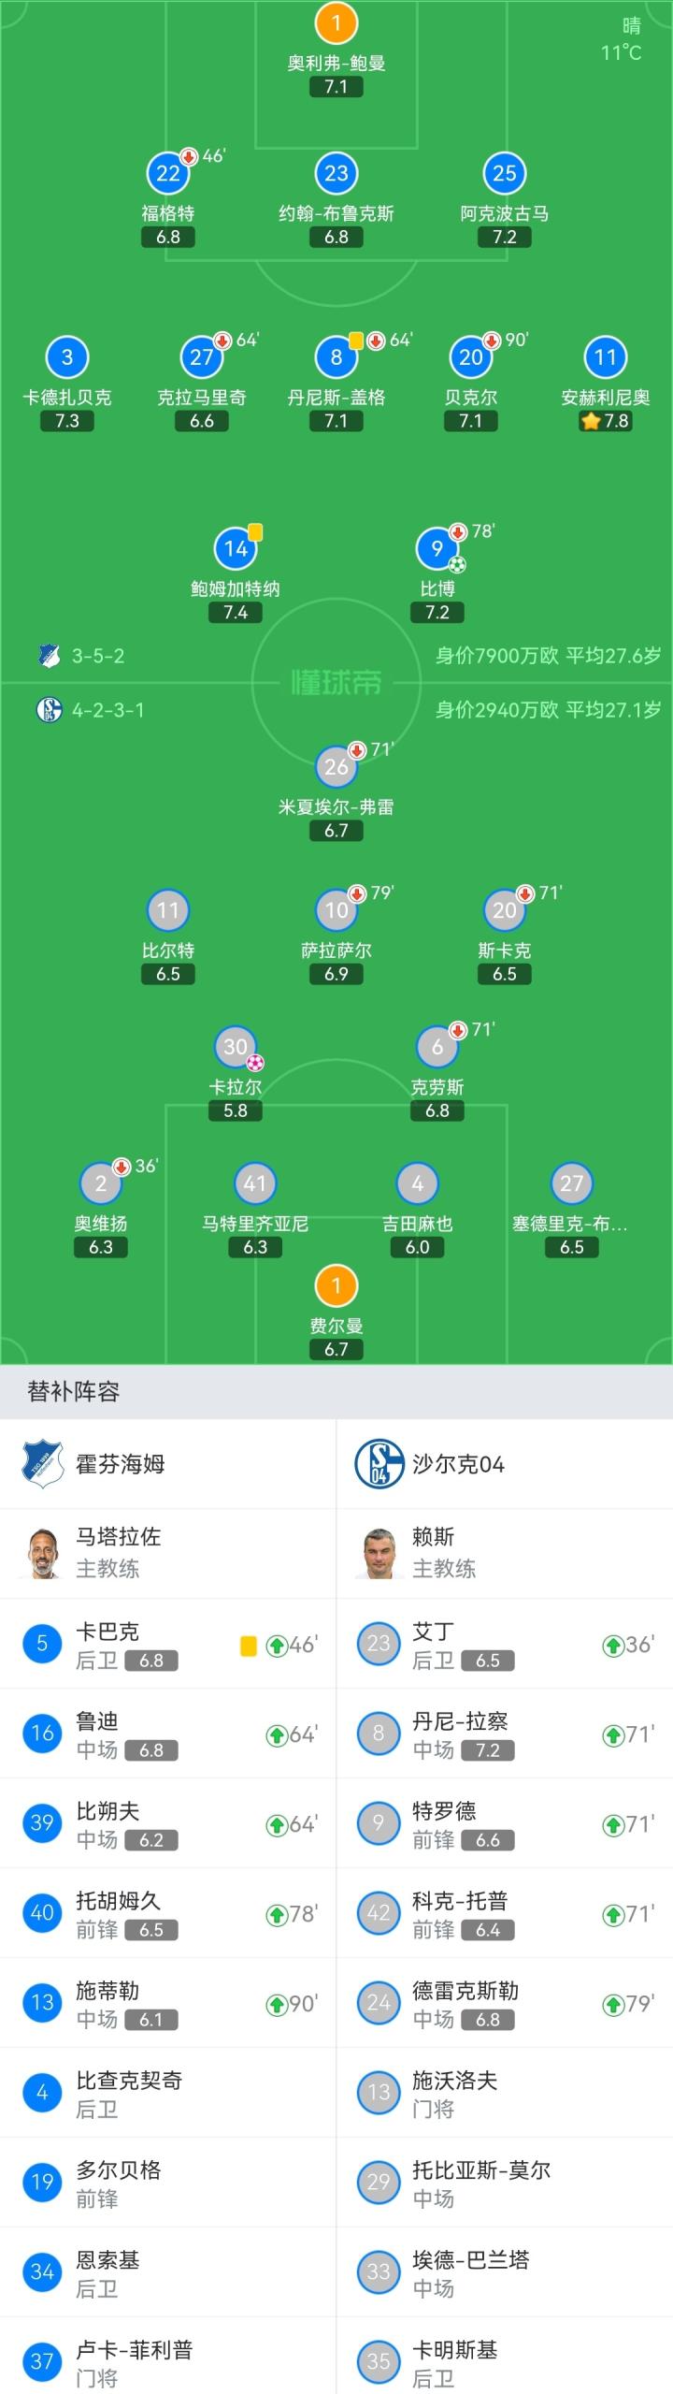This screenshot has height=2394, width=673.
Task: Tap 卡德扎贝克 number 3 player circle
Action: [x=67, y=356]
